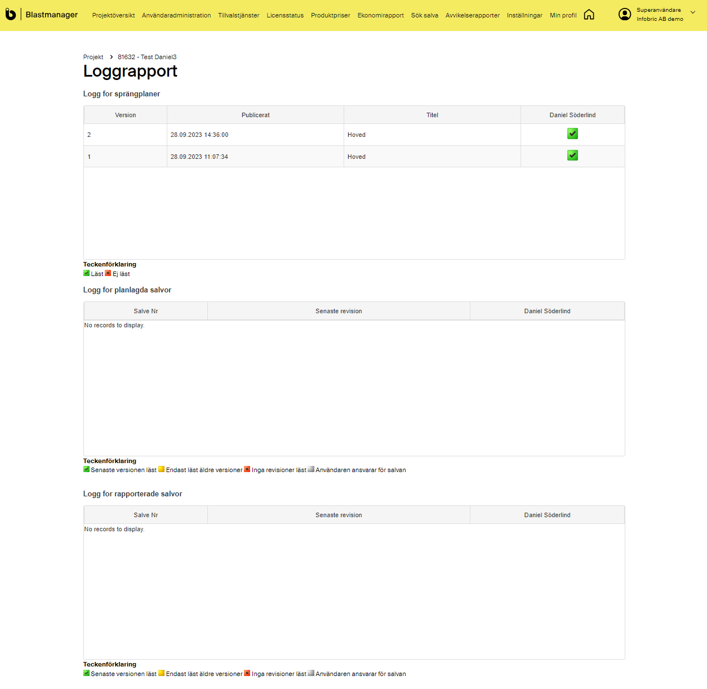Screen dimensions: 707x689
Task: Click Infobric AB demo company text
Action: (x=660, y=19)
